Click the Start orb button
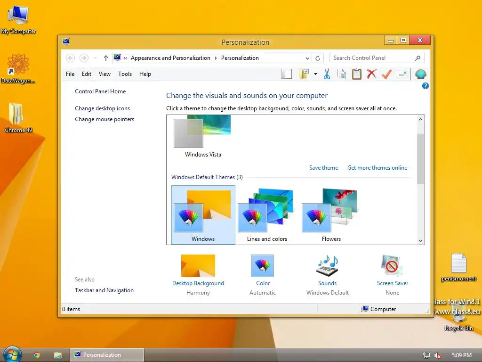Viewport: 482px width, 362px height. click(12, 354)
